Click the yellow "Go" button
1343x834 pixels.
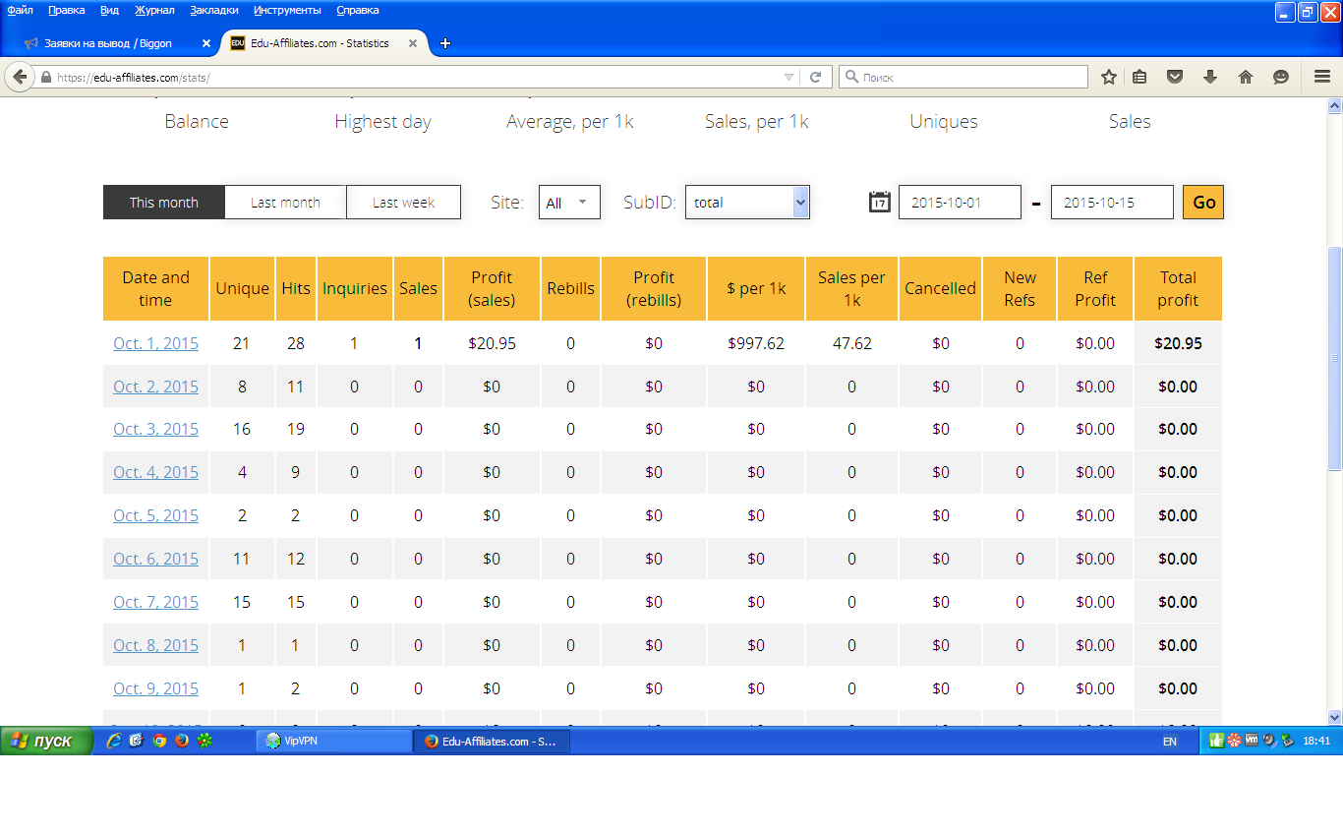click(1203, 203)
